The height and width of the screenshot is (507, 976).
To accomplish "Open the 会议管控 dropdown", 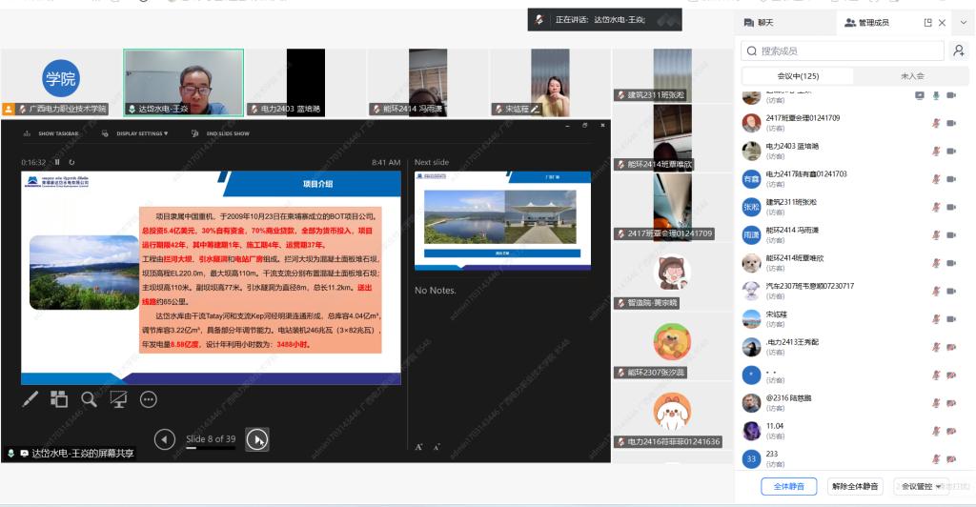I will point(922,486).
